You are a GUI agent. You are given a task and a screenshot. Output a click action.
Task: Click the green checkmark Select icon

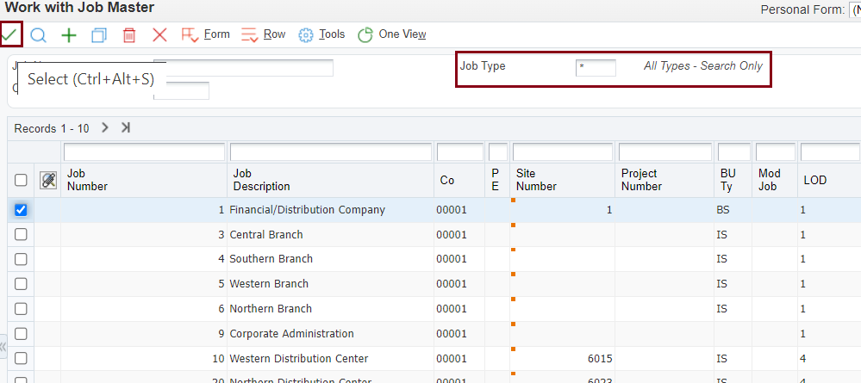tap(9, 34)
